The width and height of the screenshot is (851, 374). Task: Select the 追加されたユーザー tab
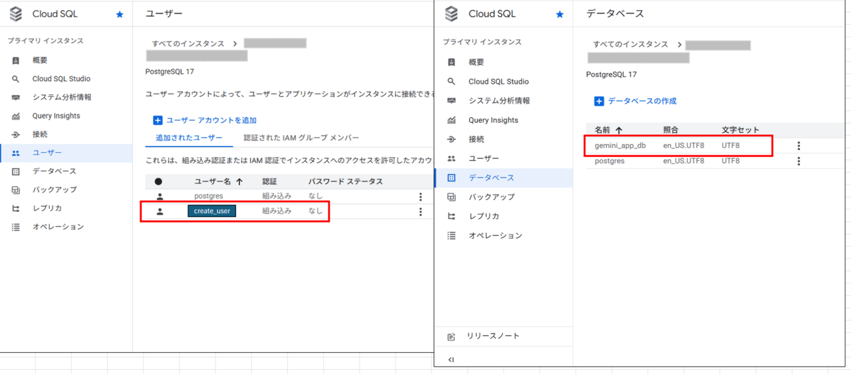189,138
